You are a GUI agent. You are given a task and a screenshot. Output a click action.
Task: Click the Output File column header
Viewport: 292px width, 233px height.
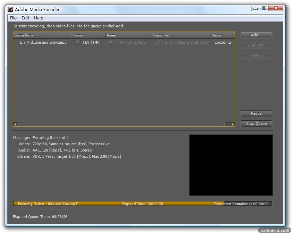[181, 35]
